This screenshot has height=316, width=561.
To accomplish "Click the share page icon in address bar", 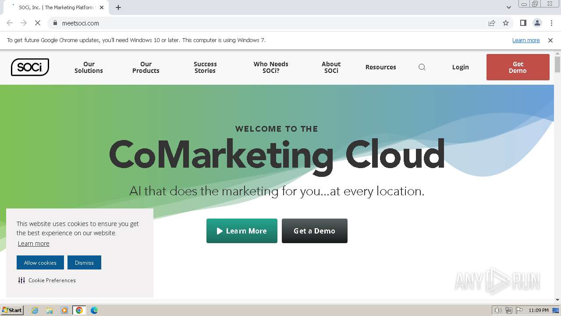I will click(x=492, y=23).
